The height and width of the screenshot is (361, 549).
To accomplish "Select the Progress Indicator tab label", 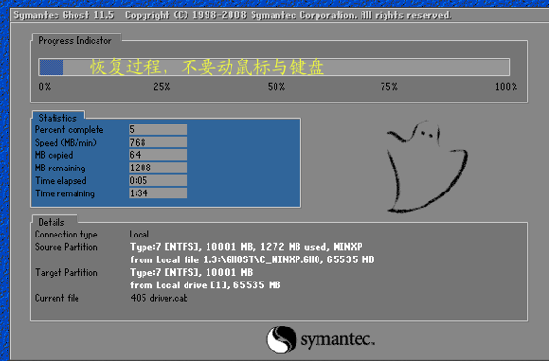I will 75,40.
